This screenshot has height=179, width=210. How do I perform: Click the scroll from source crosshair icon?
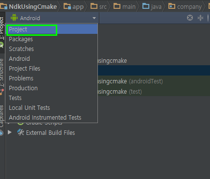pos(190,18)
